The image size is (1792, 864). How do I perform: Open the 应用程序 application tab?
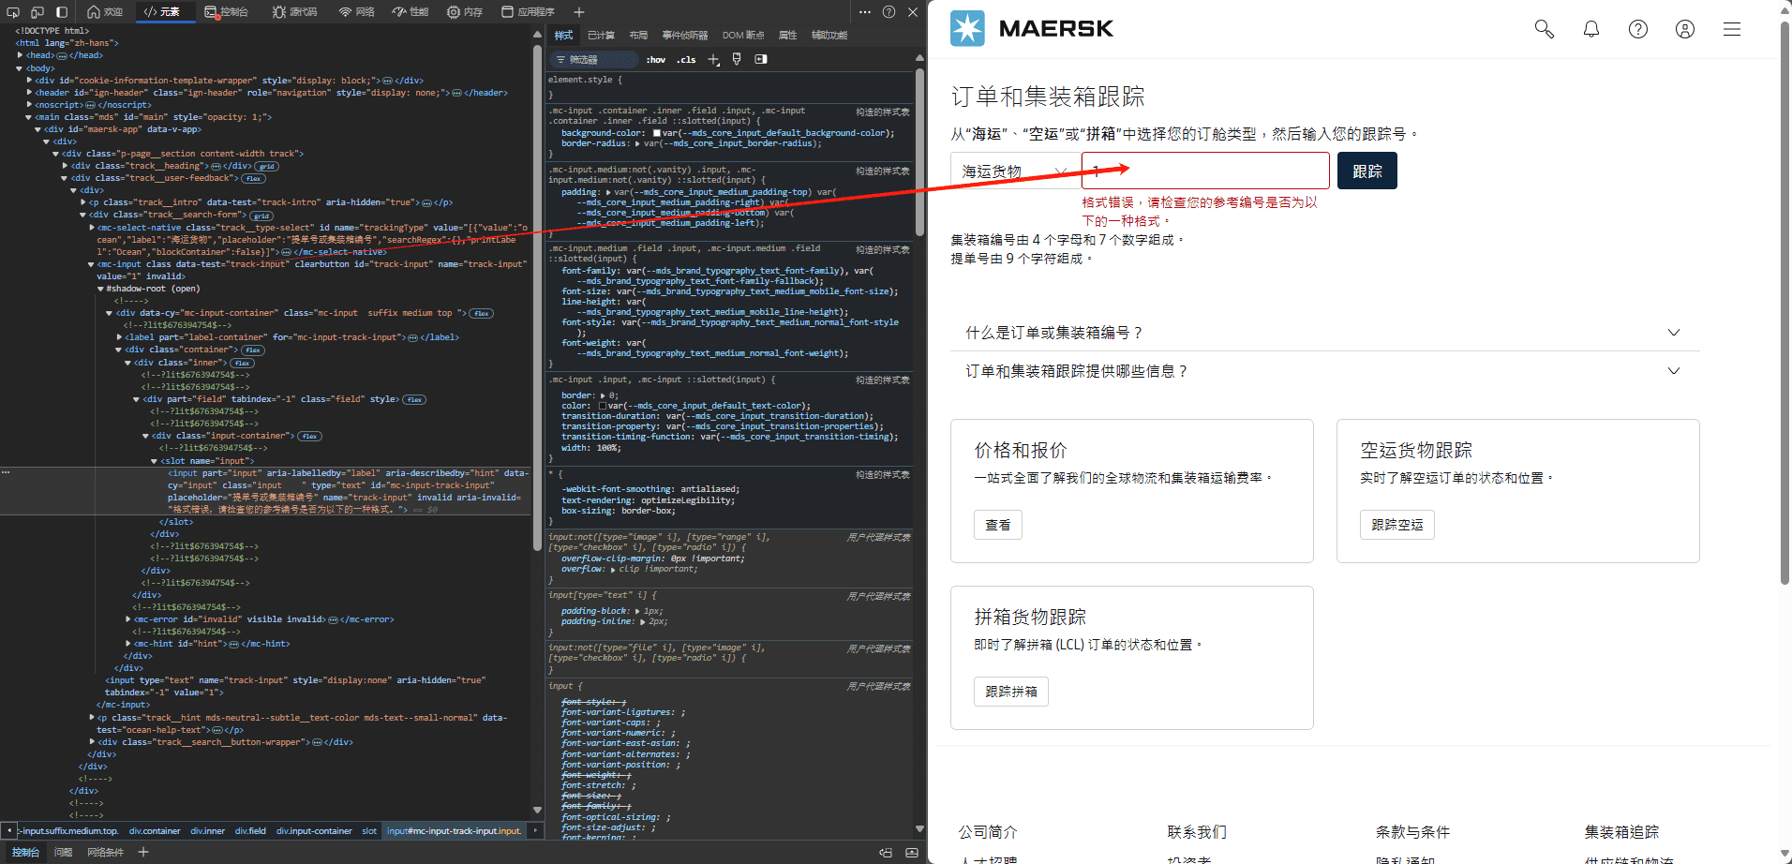tap(528, 12)
